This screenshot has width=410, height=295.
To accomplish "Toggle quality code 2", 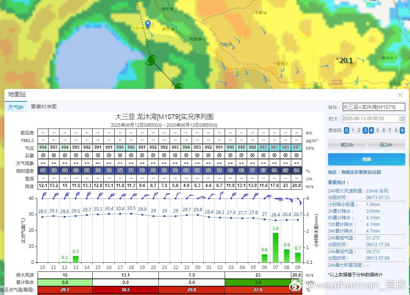I will coord(359,130).
